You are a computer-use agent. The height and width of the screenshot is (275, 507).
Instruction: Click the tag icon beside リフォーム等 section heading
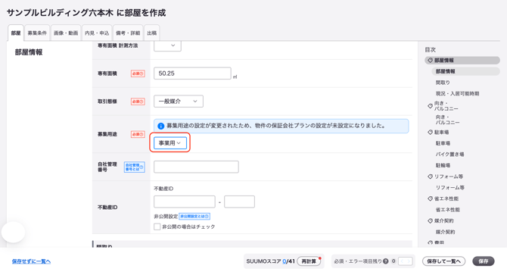pyautogui.click(x=430, y=177)
